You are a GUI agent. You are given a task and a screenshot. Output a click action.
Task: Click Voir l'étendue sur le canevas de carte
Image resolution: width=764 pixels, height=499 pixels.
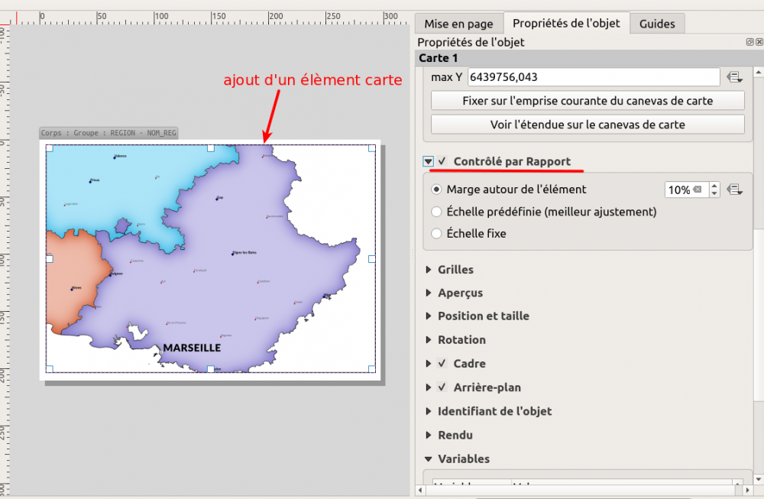pyautogui.click(x=587, y=124)
